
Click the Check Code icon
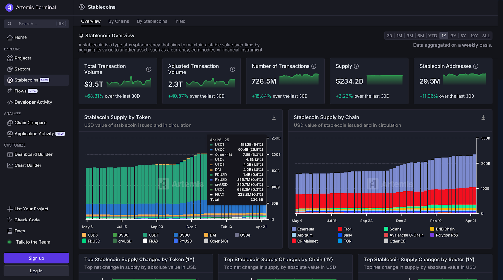point(10,220)
